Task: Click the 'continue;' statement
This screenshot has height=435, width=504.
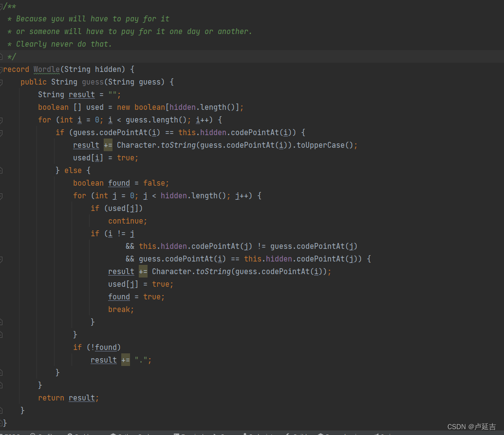Action: click(128, 221)
